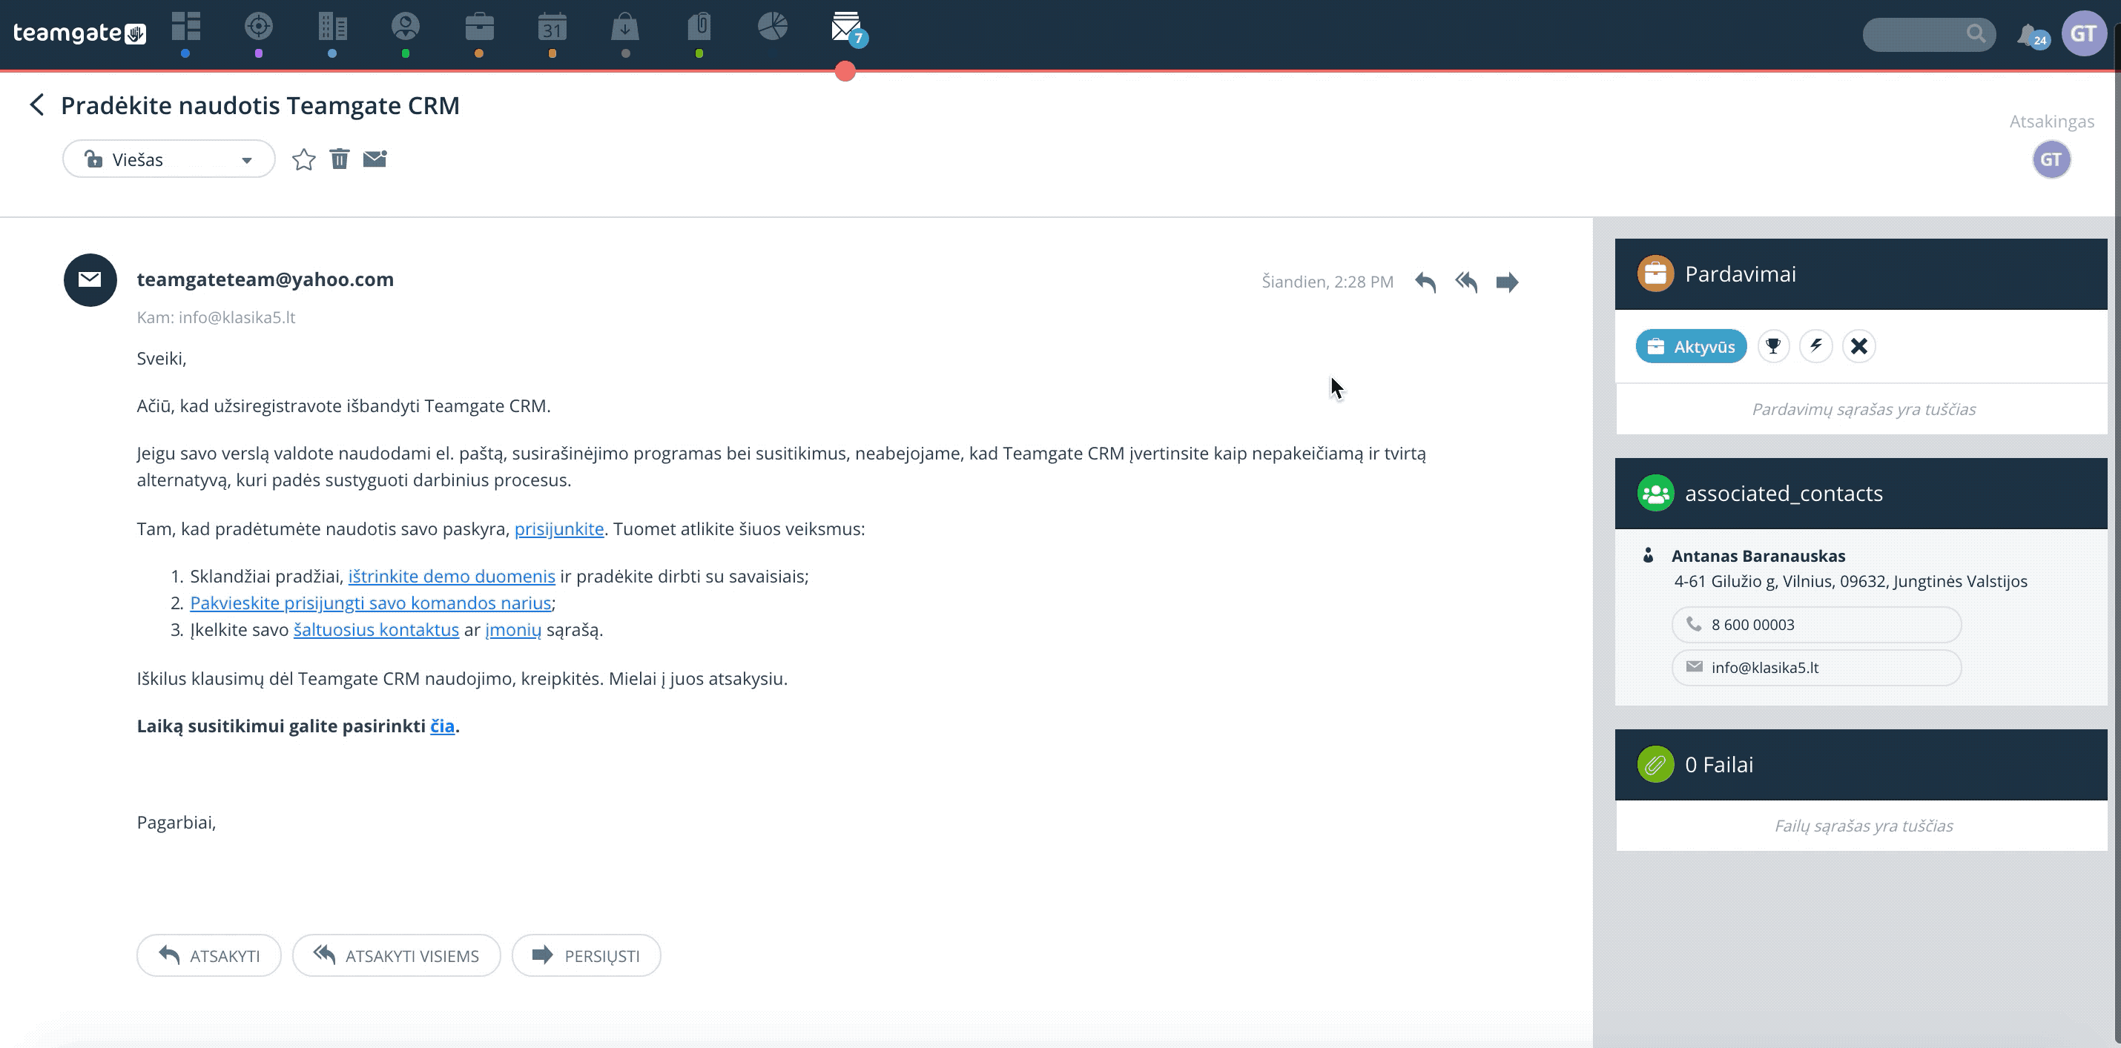Reply all using double-arrow icon beside timestamp
Viewport: 2121px width, 1048px height.
coord(1466,282)
